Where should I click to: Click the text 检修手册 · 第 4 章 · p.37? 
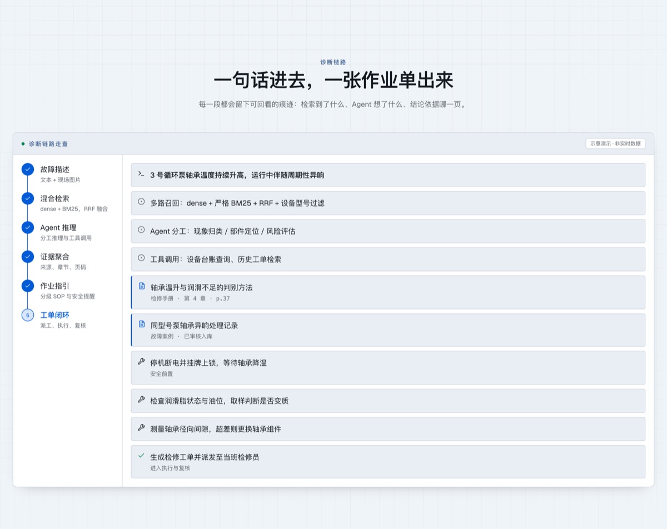coord(190,298)
